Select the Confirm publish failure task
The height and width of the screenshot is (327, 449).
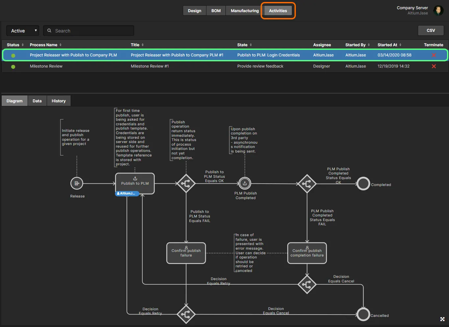pyautogui.click(x=186, y=253)
